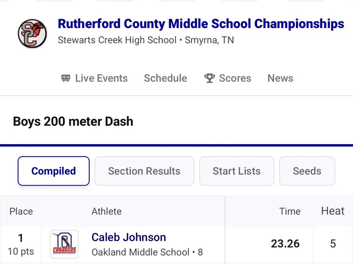This screenshot has height=264, width=353.
Task: Click the Live Events scoreboard icon
Action: pyautogui.click(x=66, y=78)
